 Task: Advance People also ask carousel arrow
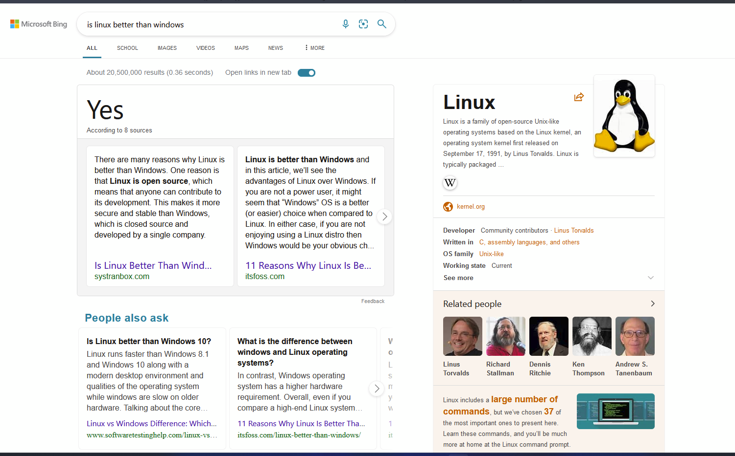377,389
